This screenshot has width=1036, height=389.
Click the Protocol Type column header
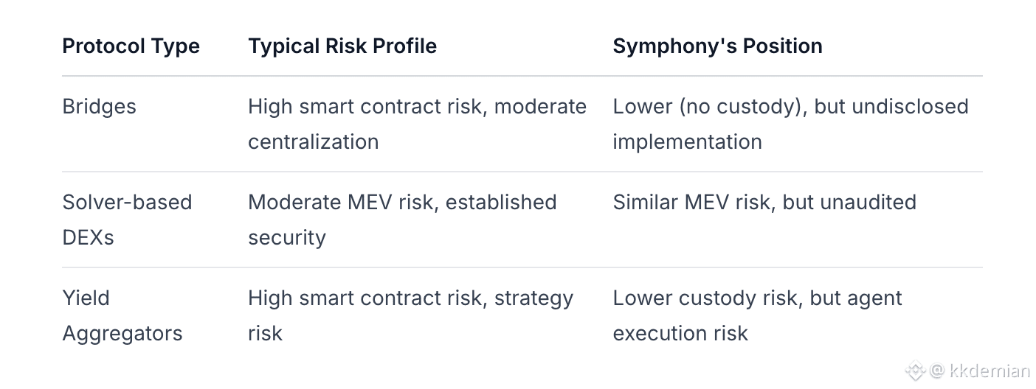tap(131, 46)
